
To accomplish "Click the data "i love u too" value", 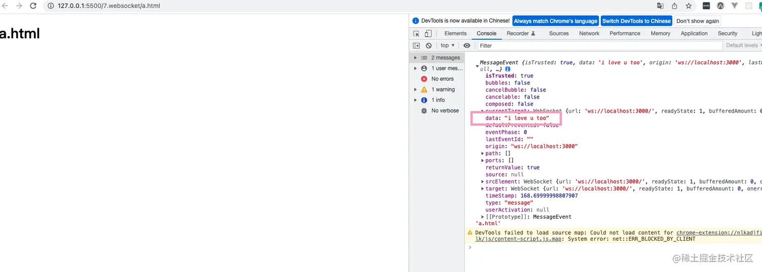I will coord(527,118).
